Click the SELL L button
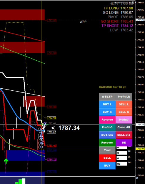Image resolution: width=145 pixels, height=184 pixels. (124, 104)
